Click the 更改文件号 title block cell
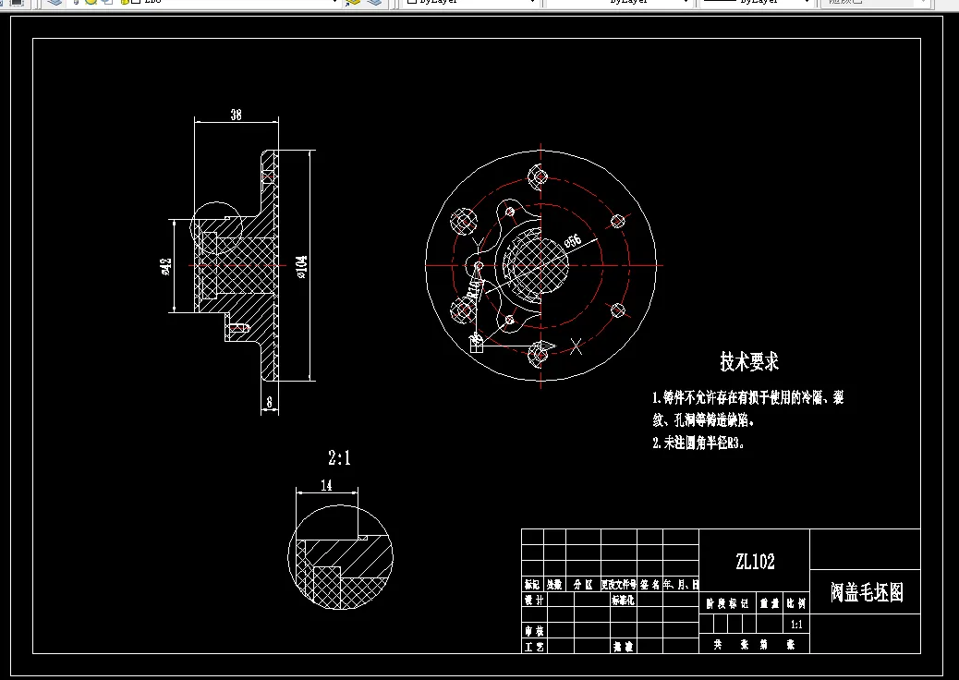 (619, 585)
